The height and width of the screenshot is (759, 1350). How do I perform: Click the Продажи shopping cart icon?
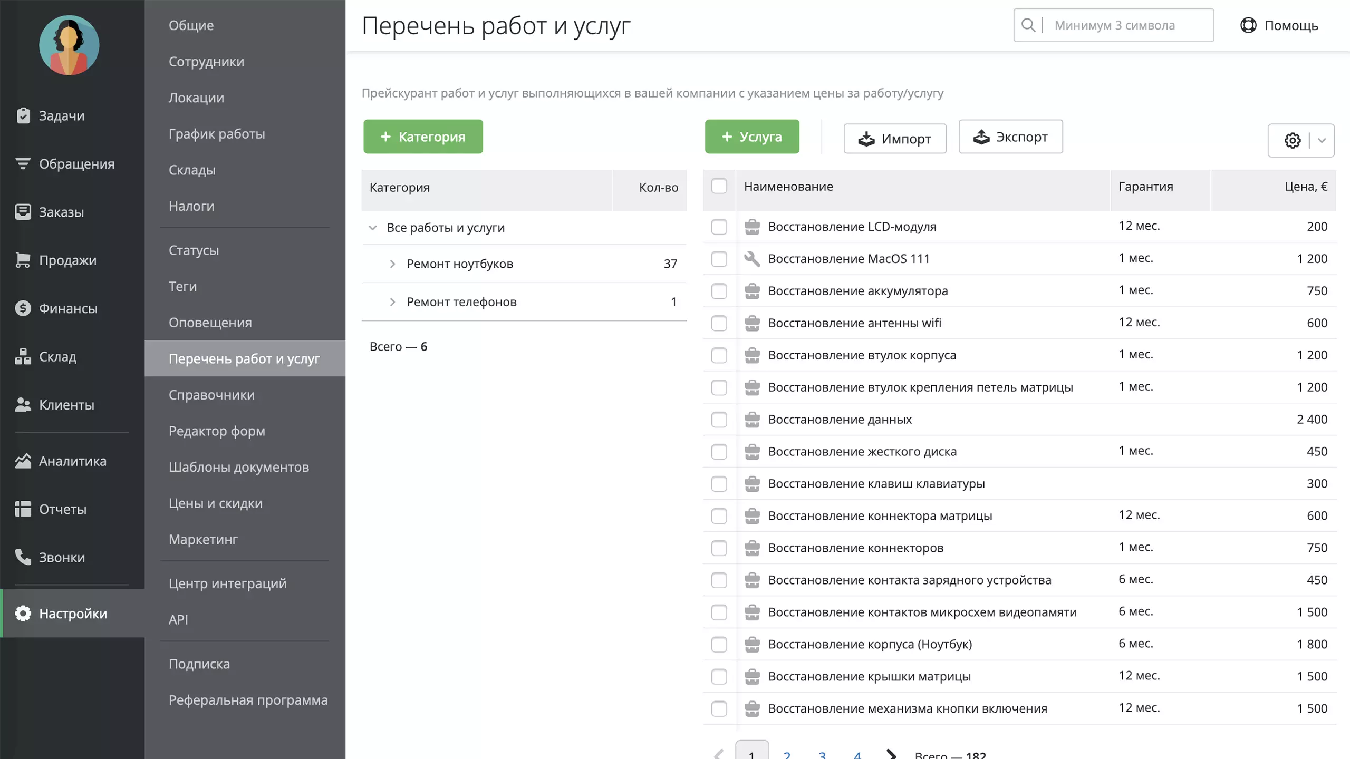[x=23, y=260]
